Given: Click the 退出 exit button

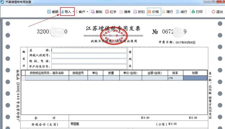Looking at the screenshot, I should click(x=217, y=12).
